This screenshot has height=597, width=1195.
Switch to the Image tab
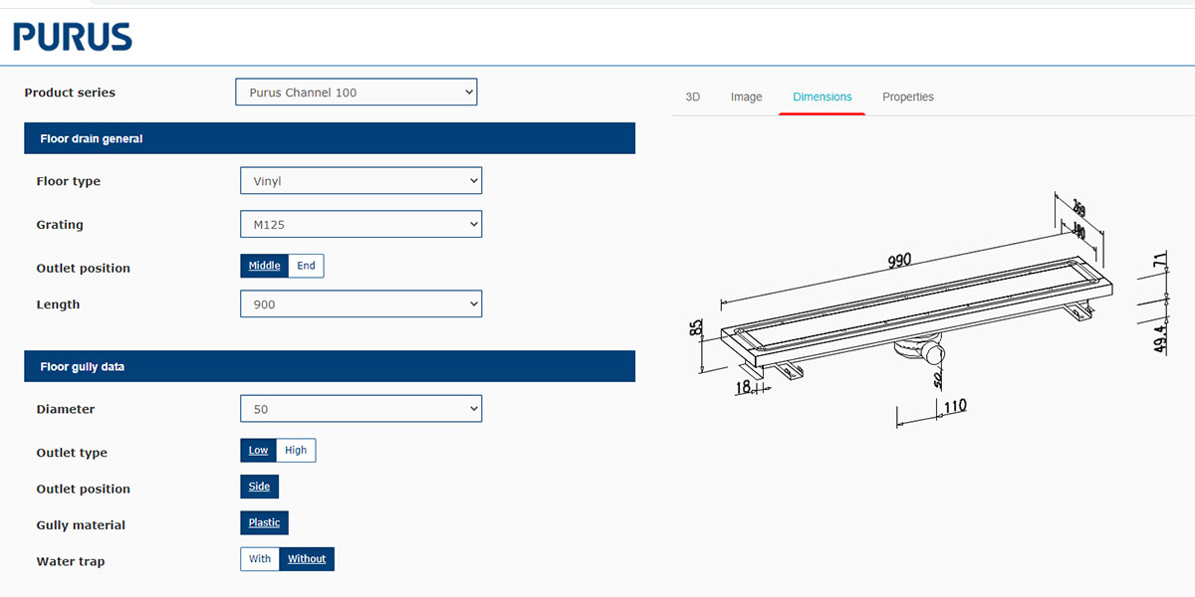(747, 97)
